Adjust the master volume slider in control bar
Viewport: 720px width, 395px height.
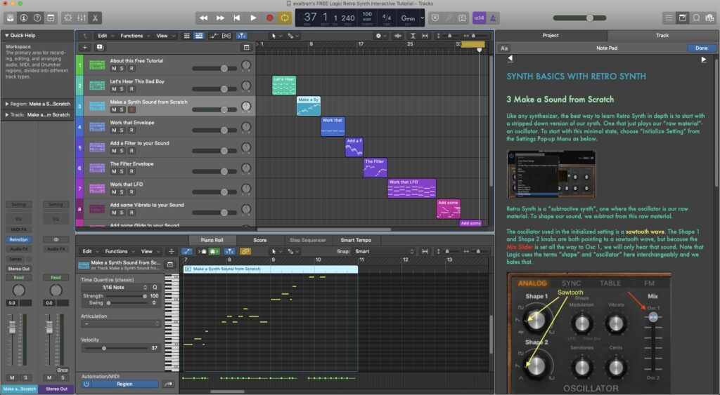[579, 18]
